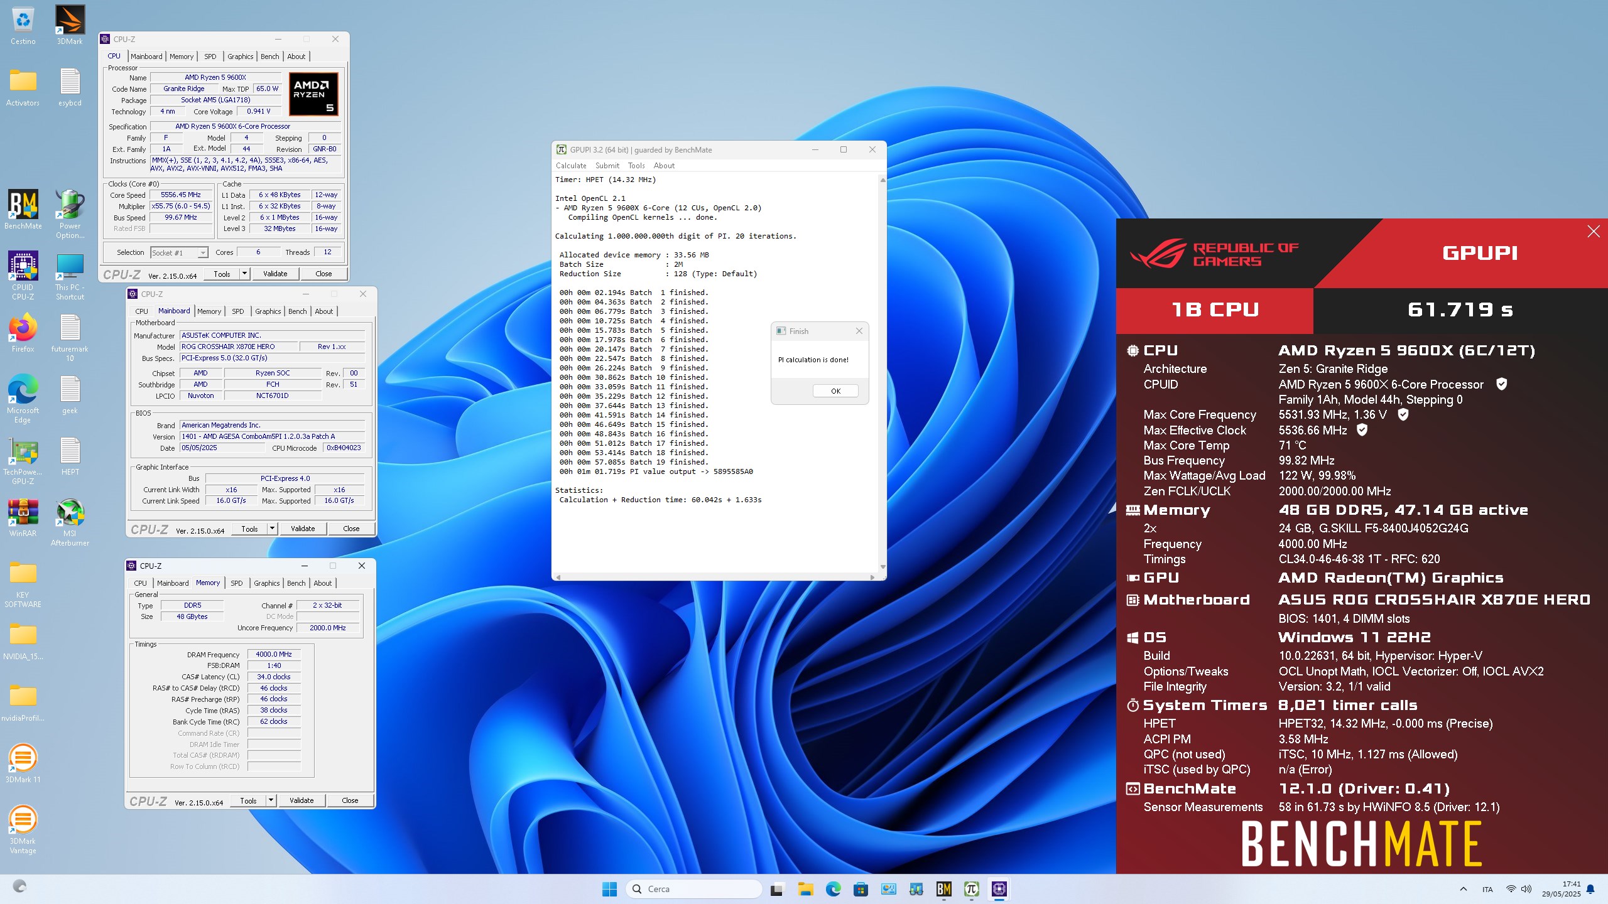Expand Tools dropdown arrow in top CPU-Z window
The image size is (1608, 904).
click(245, 274)
